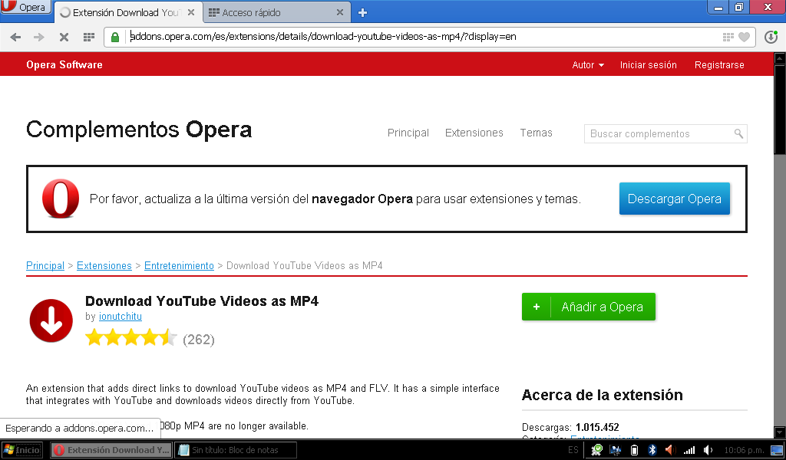Click Registrarse in the header

tap(719, 65)
